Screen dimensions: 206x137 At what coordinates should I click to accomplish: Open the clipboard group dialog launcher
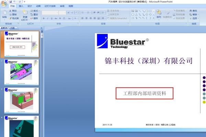click(18, 24)
